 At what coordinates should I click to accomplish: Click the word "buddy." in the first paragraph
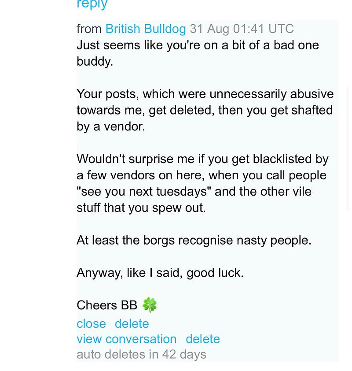[x=95, y=61]
